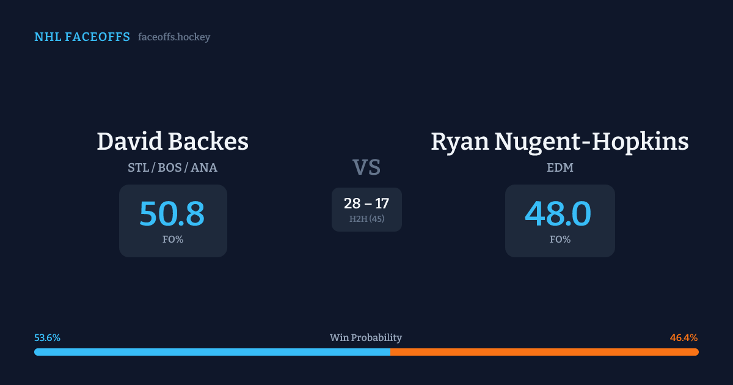Click the Win Probability label
Screen dimensions: 733x385
tap(366, 338)
